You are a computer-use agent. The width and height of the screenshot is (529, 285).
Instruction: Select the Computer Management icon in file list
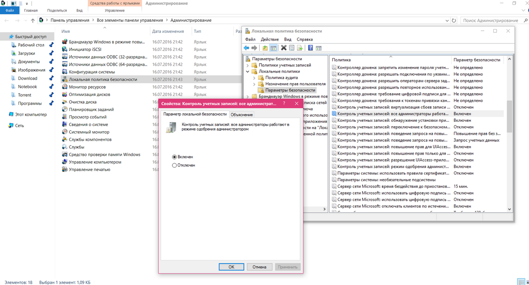[65, 162]
